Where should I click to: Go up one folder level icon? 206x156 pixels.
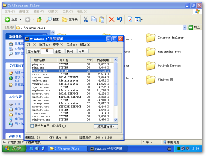(39, 19)
